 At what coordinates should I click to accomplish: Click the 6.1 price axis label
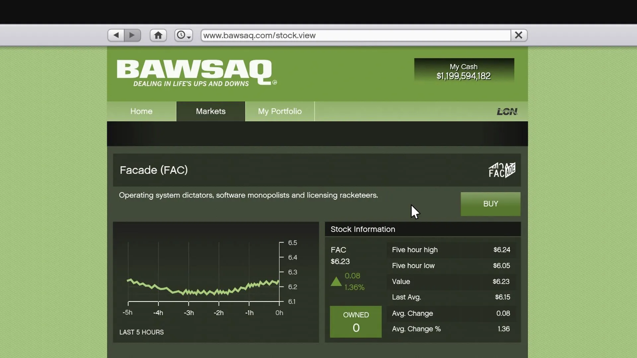(x=292, y=302)
